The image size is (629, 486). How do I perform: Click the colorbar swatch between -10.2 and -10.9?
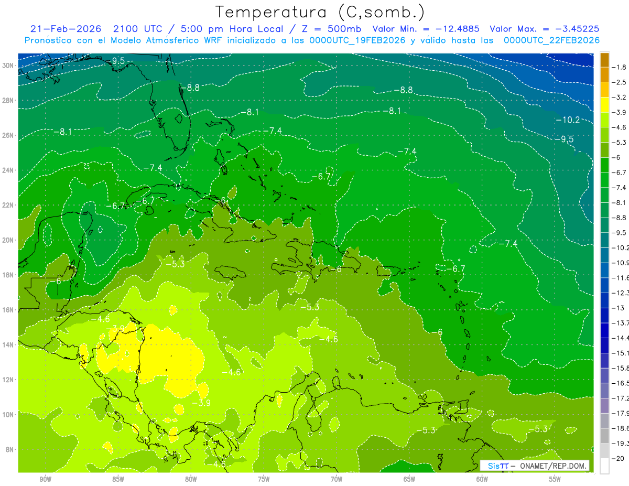(x=604, y=255)
